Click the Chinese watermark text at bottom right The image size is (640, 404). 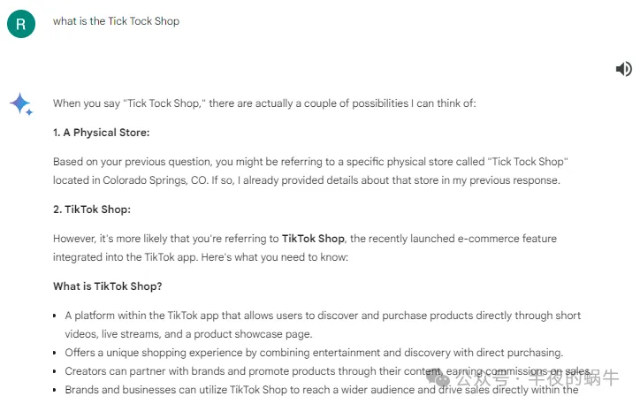(x=537, y=378)
